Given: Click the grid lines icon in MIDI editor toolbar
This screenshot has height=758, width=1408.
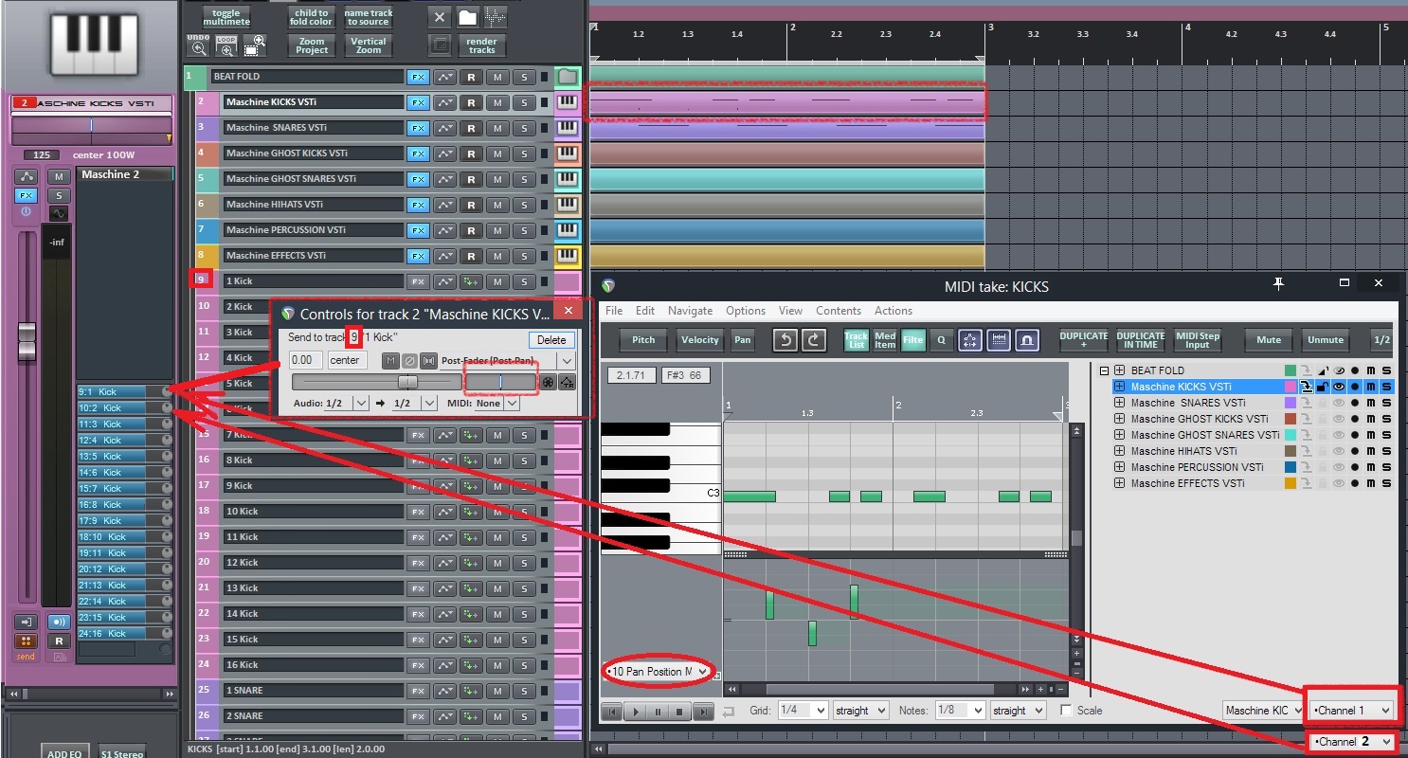Looking at the screenshot, I should click(x=998, y=340).
